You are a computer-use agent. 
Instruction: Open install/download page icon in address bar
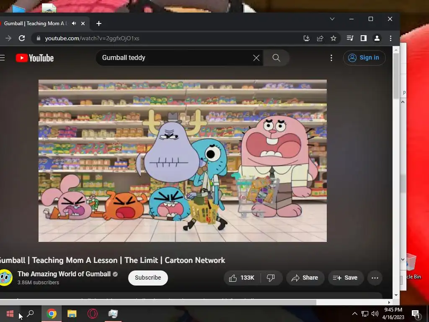(306, 38)
